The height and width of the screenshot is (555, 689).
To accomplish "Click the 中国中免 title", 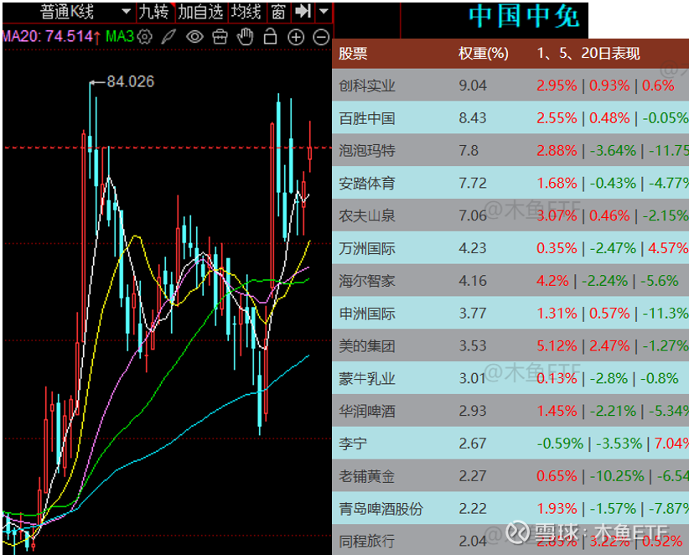I will (524, 17).
